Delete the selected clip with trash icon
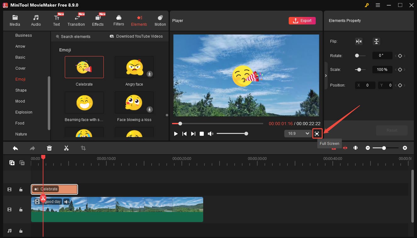 (49, 148)
